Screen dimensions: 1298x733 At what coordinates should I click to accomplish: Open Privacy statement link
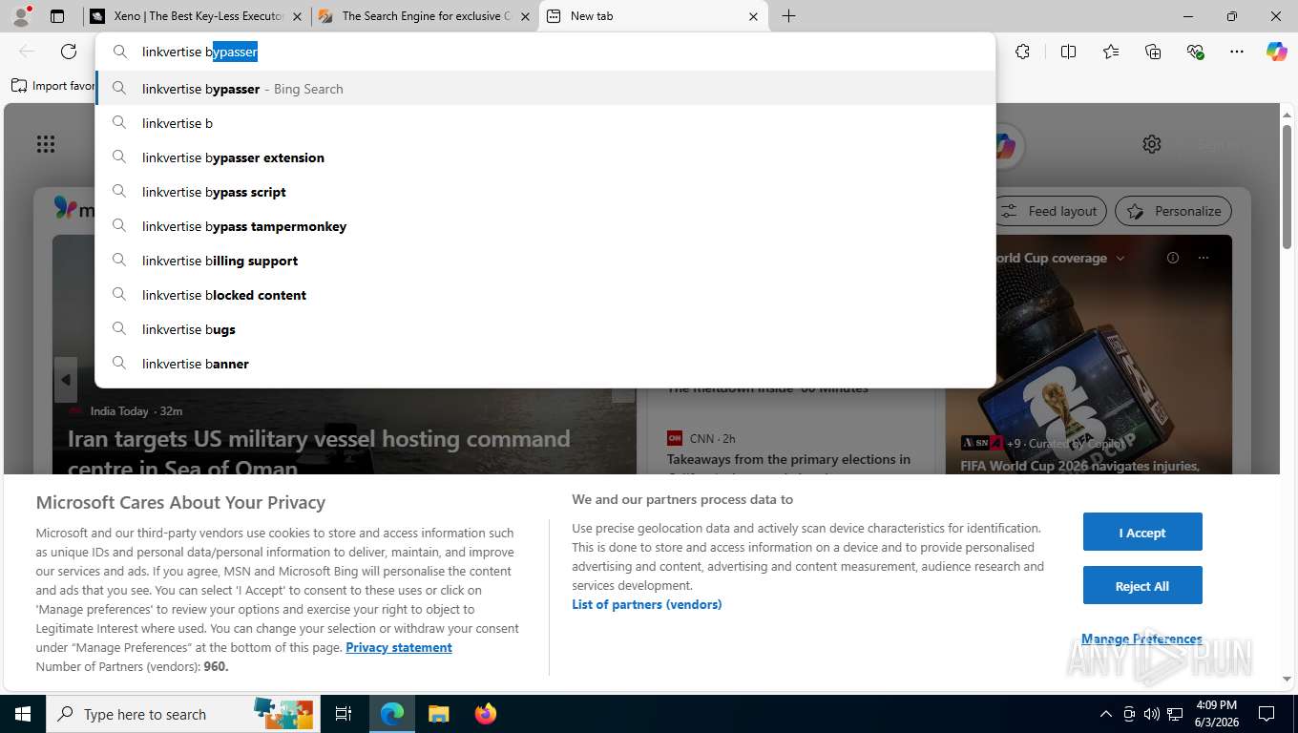tap(399, 647)
